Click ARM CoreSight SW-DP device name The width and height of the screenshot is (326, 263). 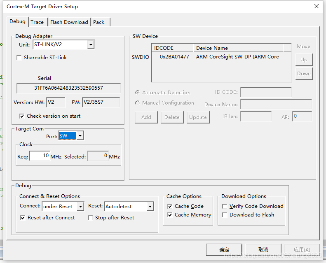click(237, 57)
